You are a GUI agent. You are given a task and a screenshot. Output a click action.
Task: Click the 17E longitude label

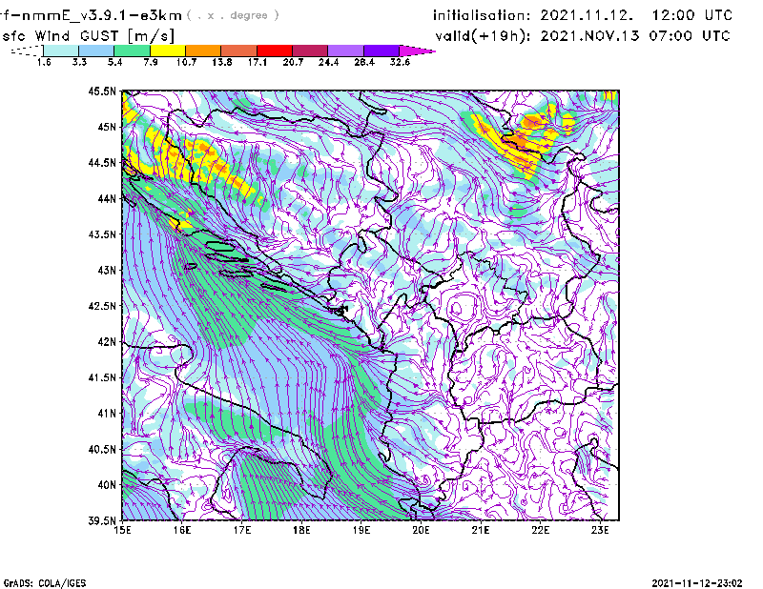tap(242, 530)
